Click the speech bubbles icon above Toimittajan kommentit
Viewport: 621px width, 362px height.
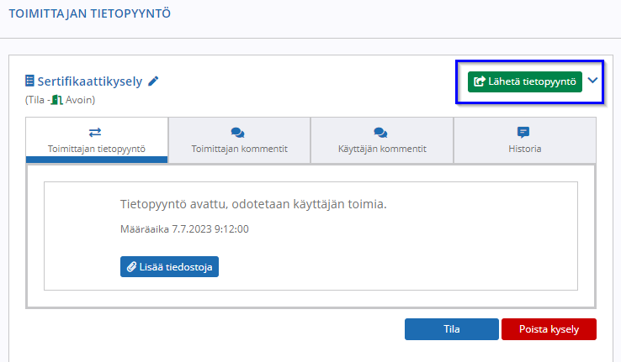pyautogui.click(x=238, y=133)
